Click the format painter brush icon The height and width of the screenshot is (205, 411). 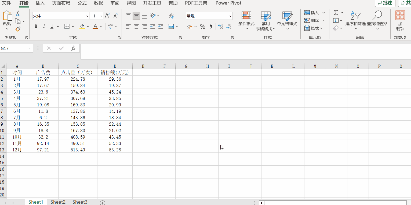(x=18, y=29)
